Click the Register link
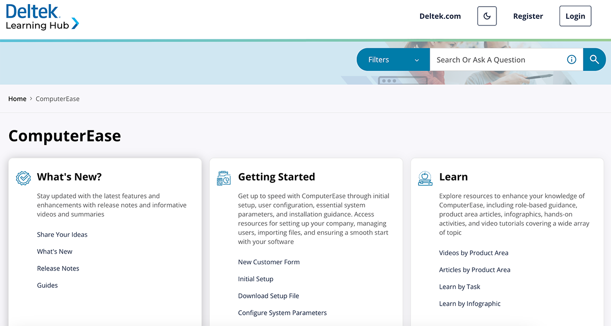 528,16
